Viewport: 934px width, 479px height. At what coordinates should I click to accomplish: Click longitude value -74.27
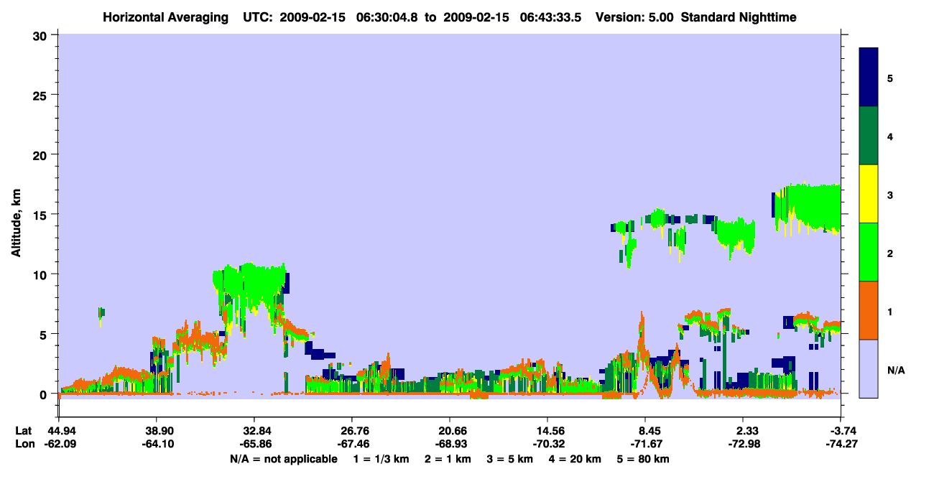841,444
